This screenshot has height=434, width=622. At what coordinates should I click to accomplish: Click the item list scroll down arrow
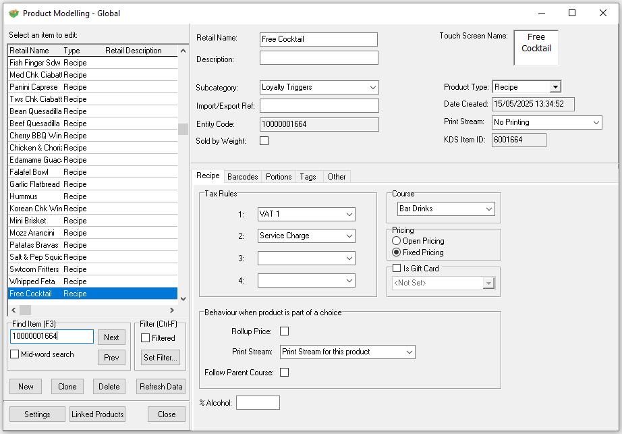(183, 299)
